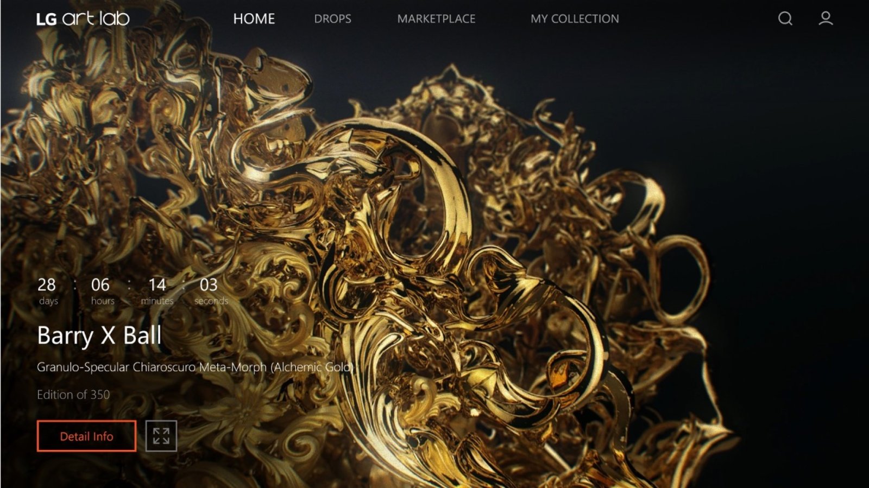Go to the HOME tab
This screenshot has width=869, height=488.
click(x=254, y=18)
